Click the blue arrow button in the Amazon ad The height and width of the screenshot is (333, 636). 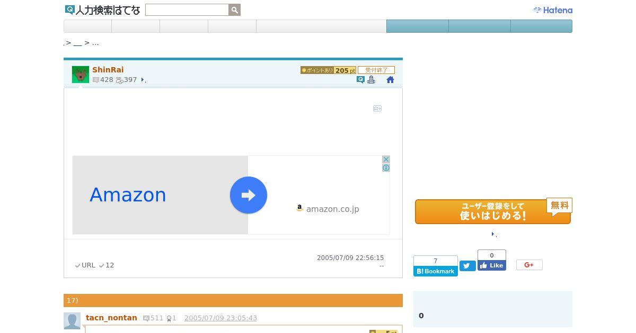click(x=249, y=195)
